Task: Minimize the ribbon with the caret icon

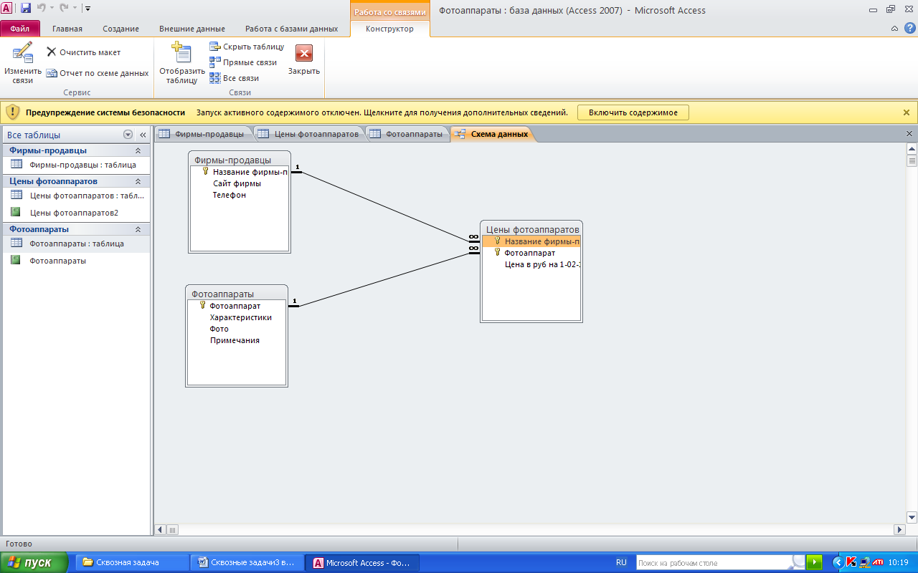Action: tap(894, 29)
